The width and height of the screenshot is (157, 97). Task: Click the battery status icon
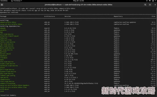[153, 1]
